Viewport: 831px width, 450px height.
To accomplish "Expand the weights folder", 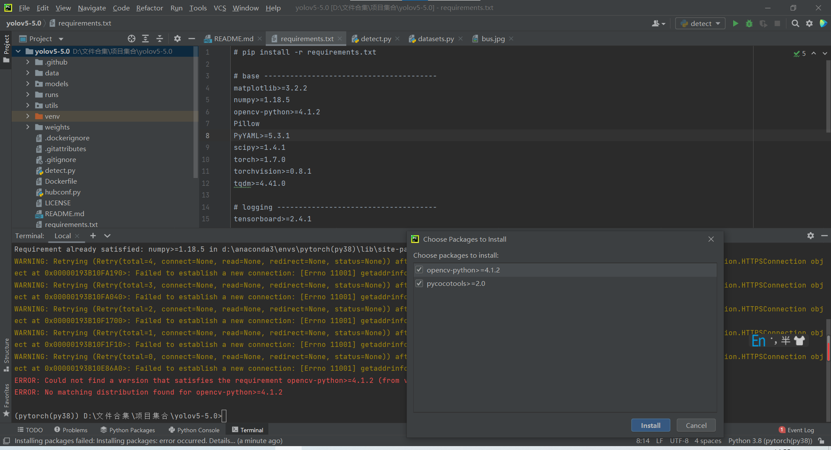I will tap(27, 127).
